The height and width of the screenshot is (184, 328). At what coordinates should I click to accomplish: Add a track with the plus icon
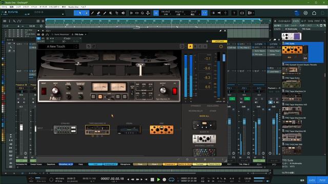tap(43, 21)
